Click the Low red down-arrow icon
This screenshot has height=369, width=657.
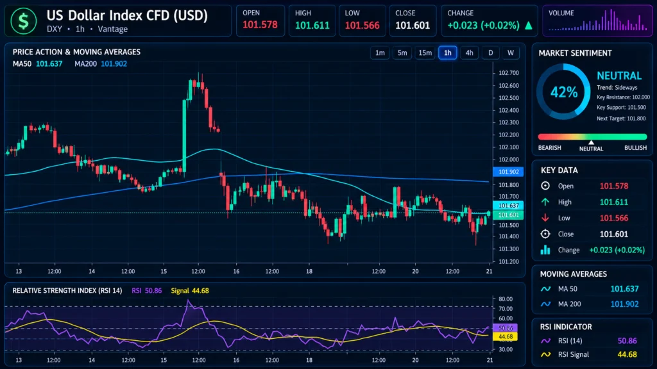click(x=545, y=218)
